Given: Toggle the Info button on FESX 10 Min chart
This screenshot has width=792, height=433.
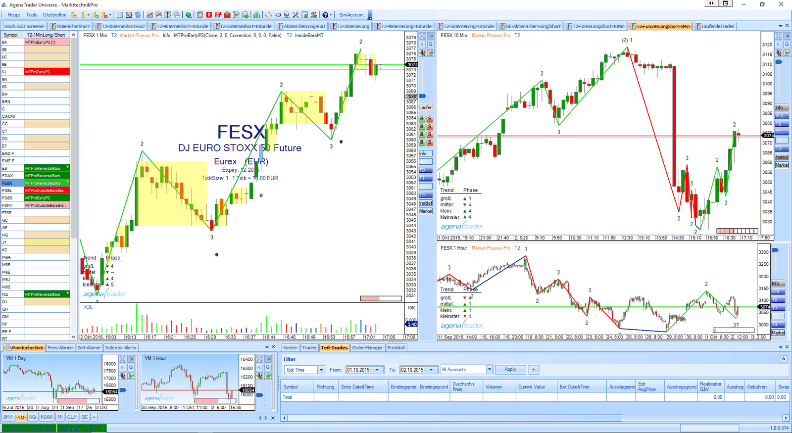Looking at the screenshot, I should [x=782, y=107].
